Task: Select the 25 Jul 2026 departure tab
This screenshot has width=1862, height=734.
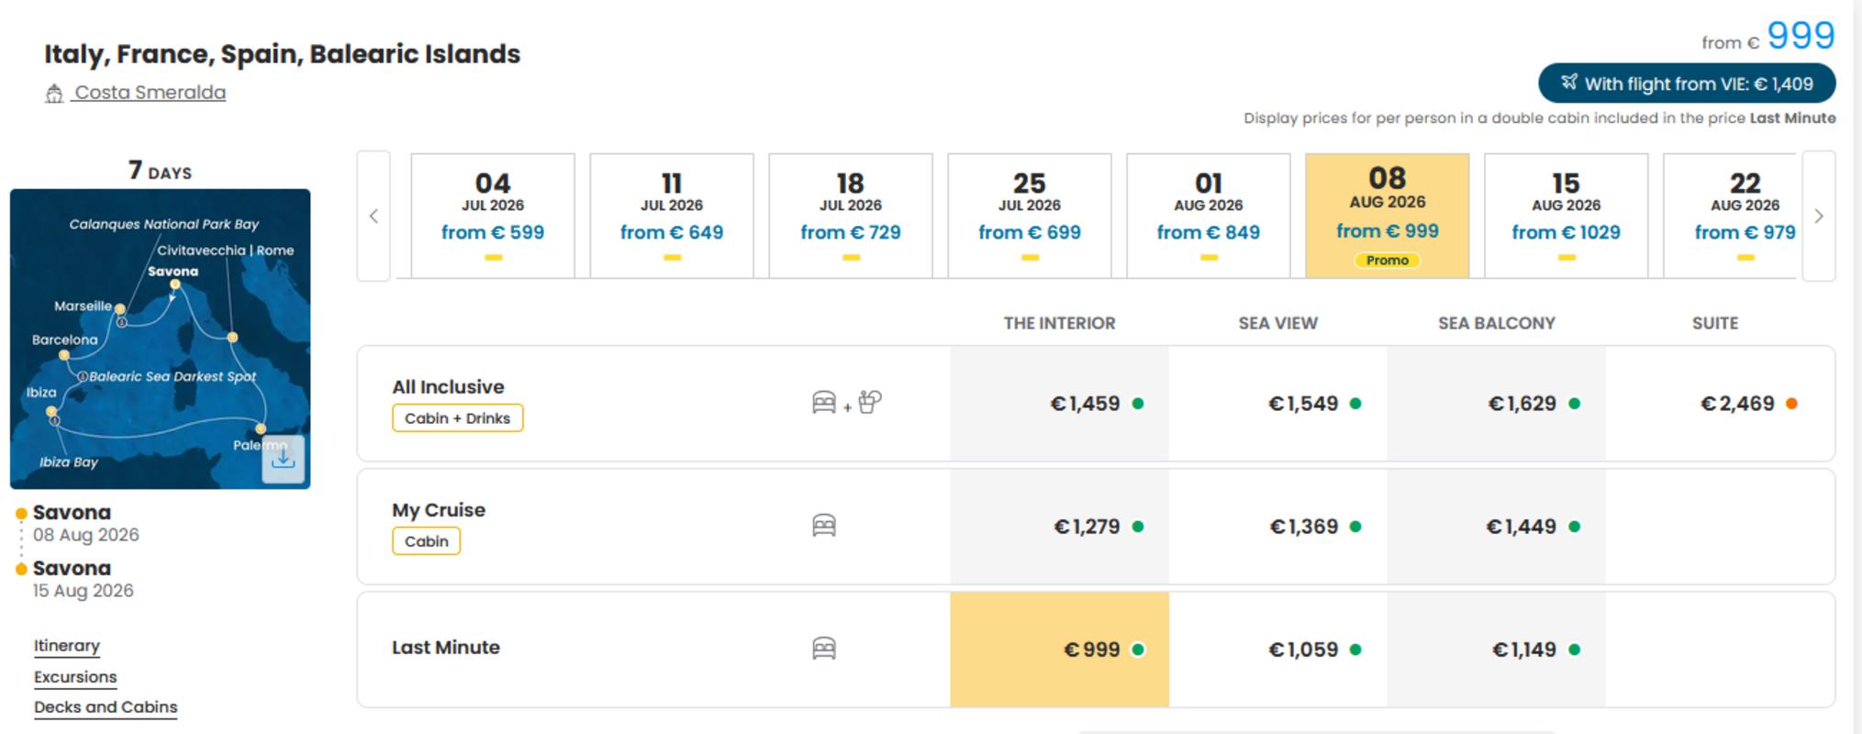Action: (x=1030, y=216)
